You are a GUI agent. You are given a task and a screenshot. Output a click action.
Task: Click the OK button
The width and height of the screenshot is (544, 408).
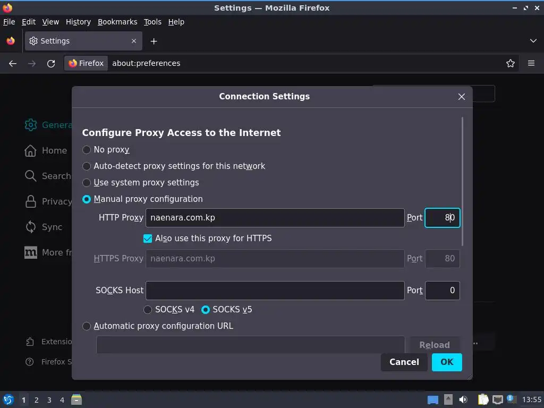pos(447,362)
